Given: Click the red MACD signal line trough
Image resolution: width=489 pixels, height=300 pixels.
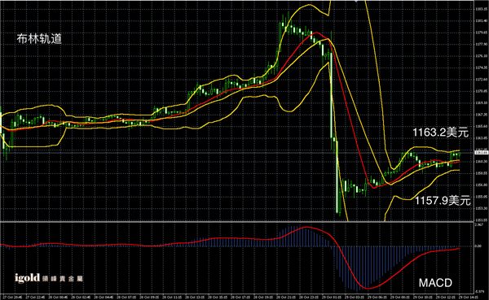Looking at the screenshot, I should (x=368, y=288).
